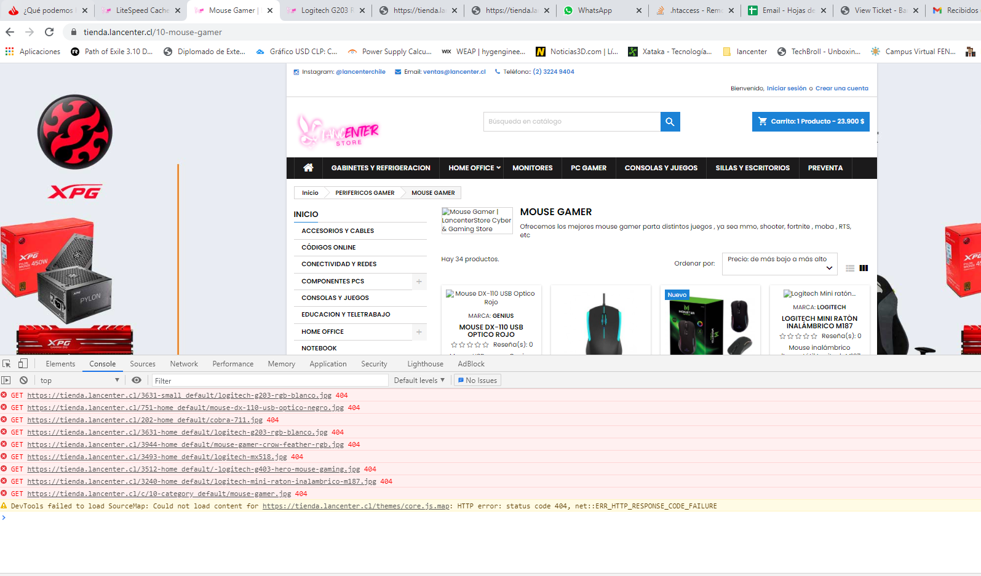981x576 pixels.
Task: Create live expression with the eye icon
Action: 137,381
